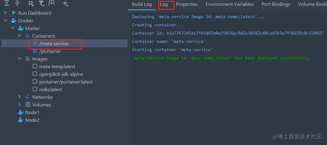Select the Containers group label
Image resolution: width=327 pixels, height=145 pixels.
pyautogui.click(x=44, y=36)
